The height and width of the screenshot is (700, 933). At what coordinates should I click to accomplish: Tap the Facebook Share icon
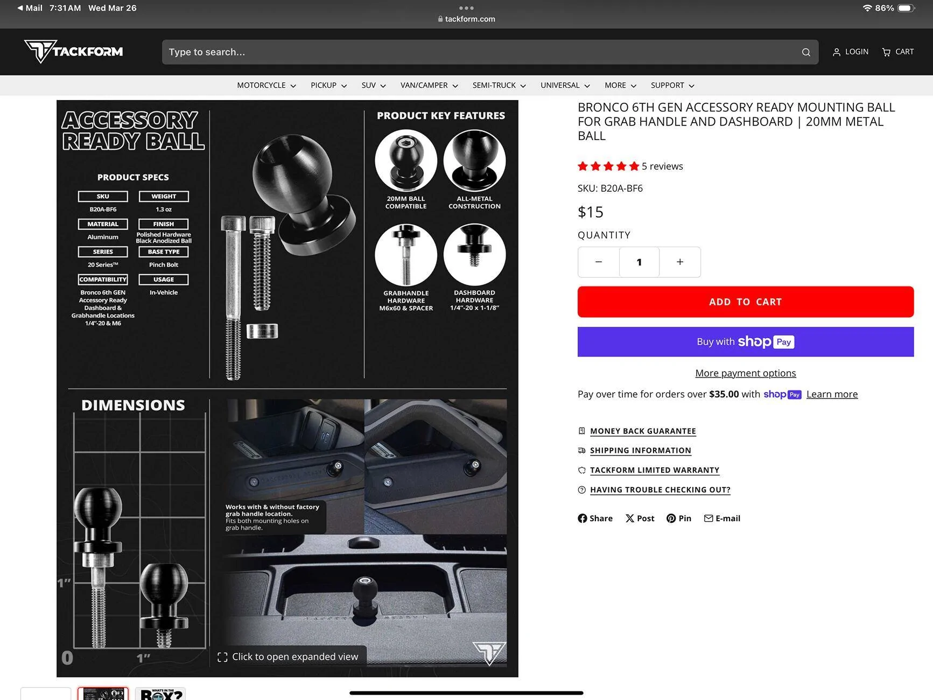(x=582, y=518)
